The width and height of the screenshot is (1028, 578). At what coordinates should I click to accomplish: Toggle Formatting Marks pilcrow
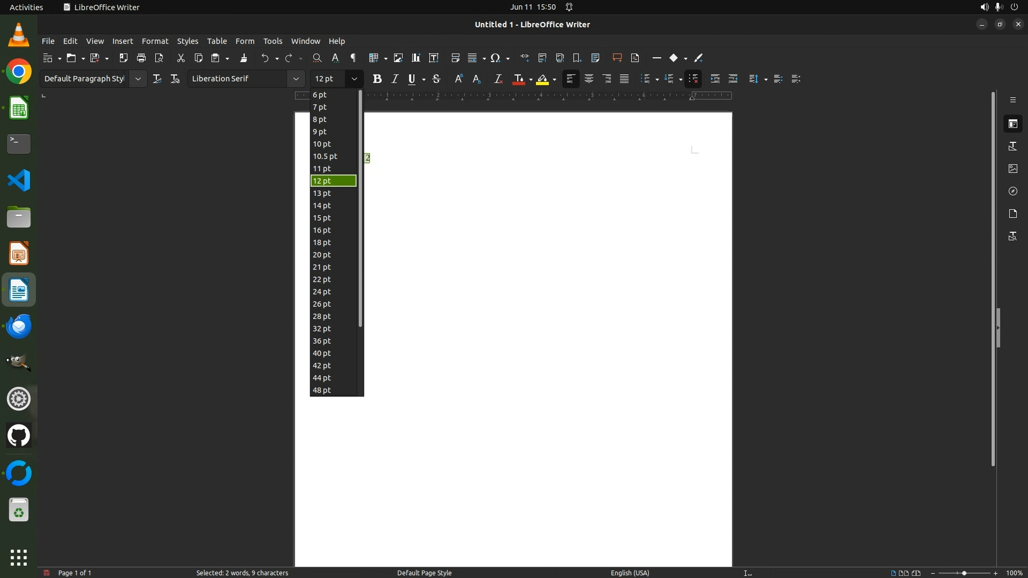(x=353, y=58)
